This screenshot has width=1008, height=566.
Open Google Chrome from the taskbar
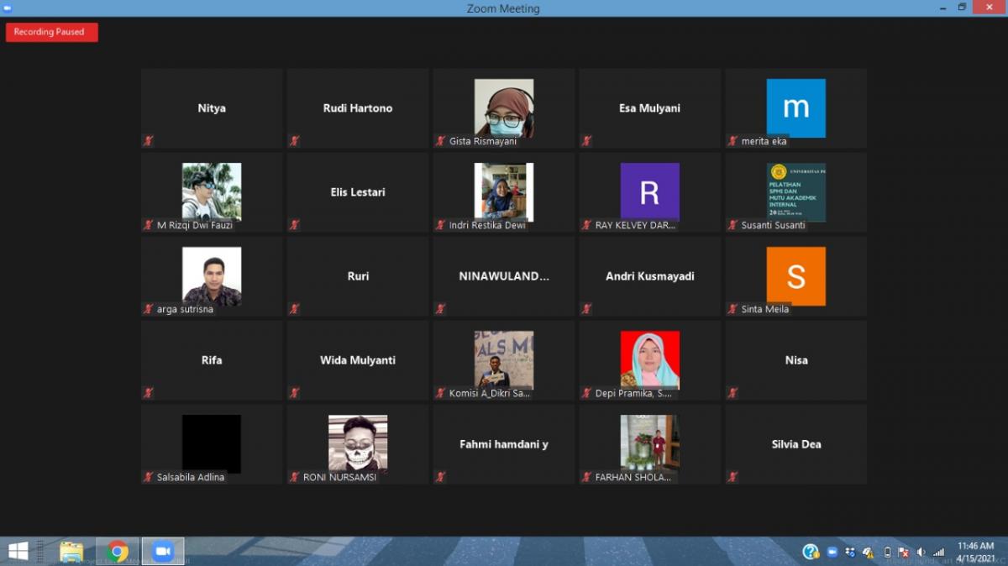pyautogui.click(x=118, y=551)
